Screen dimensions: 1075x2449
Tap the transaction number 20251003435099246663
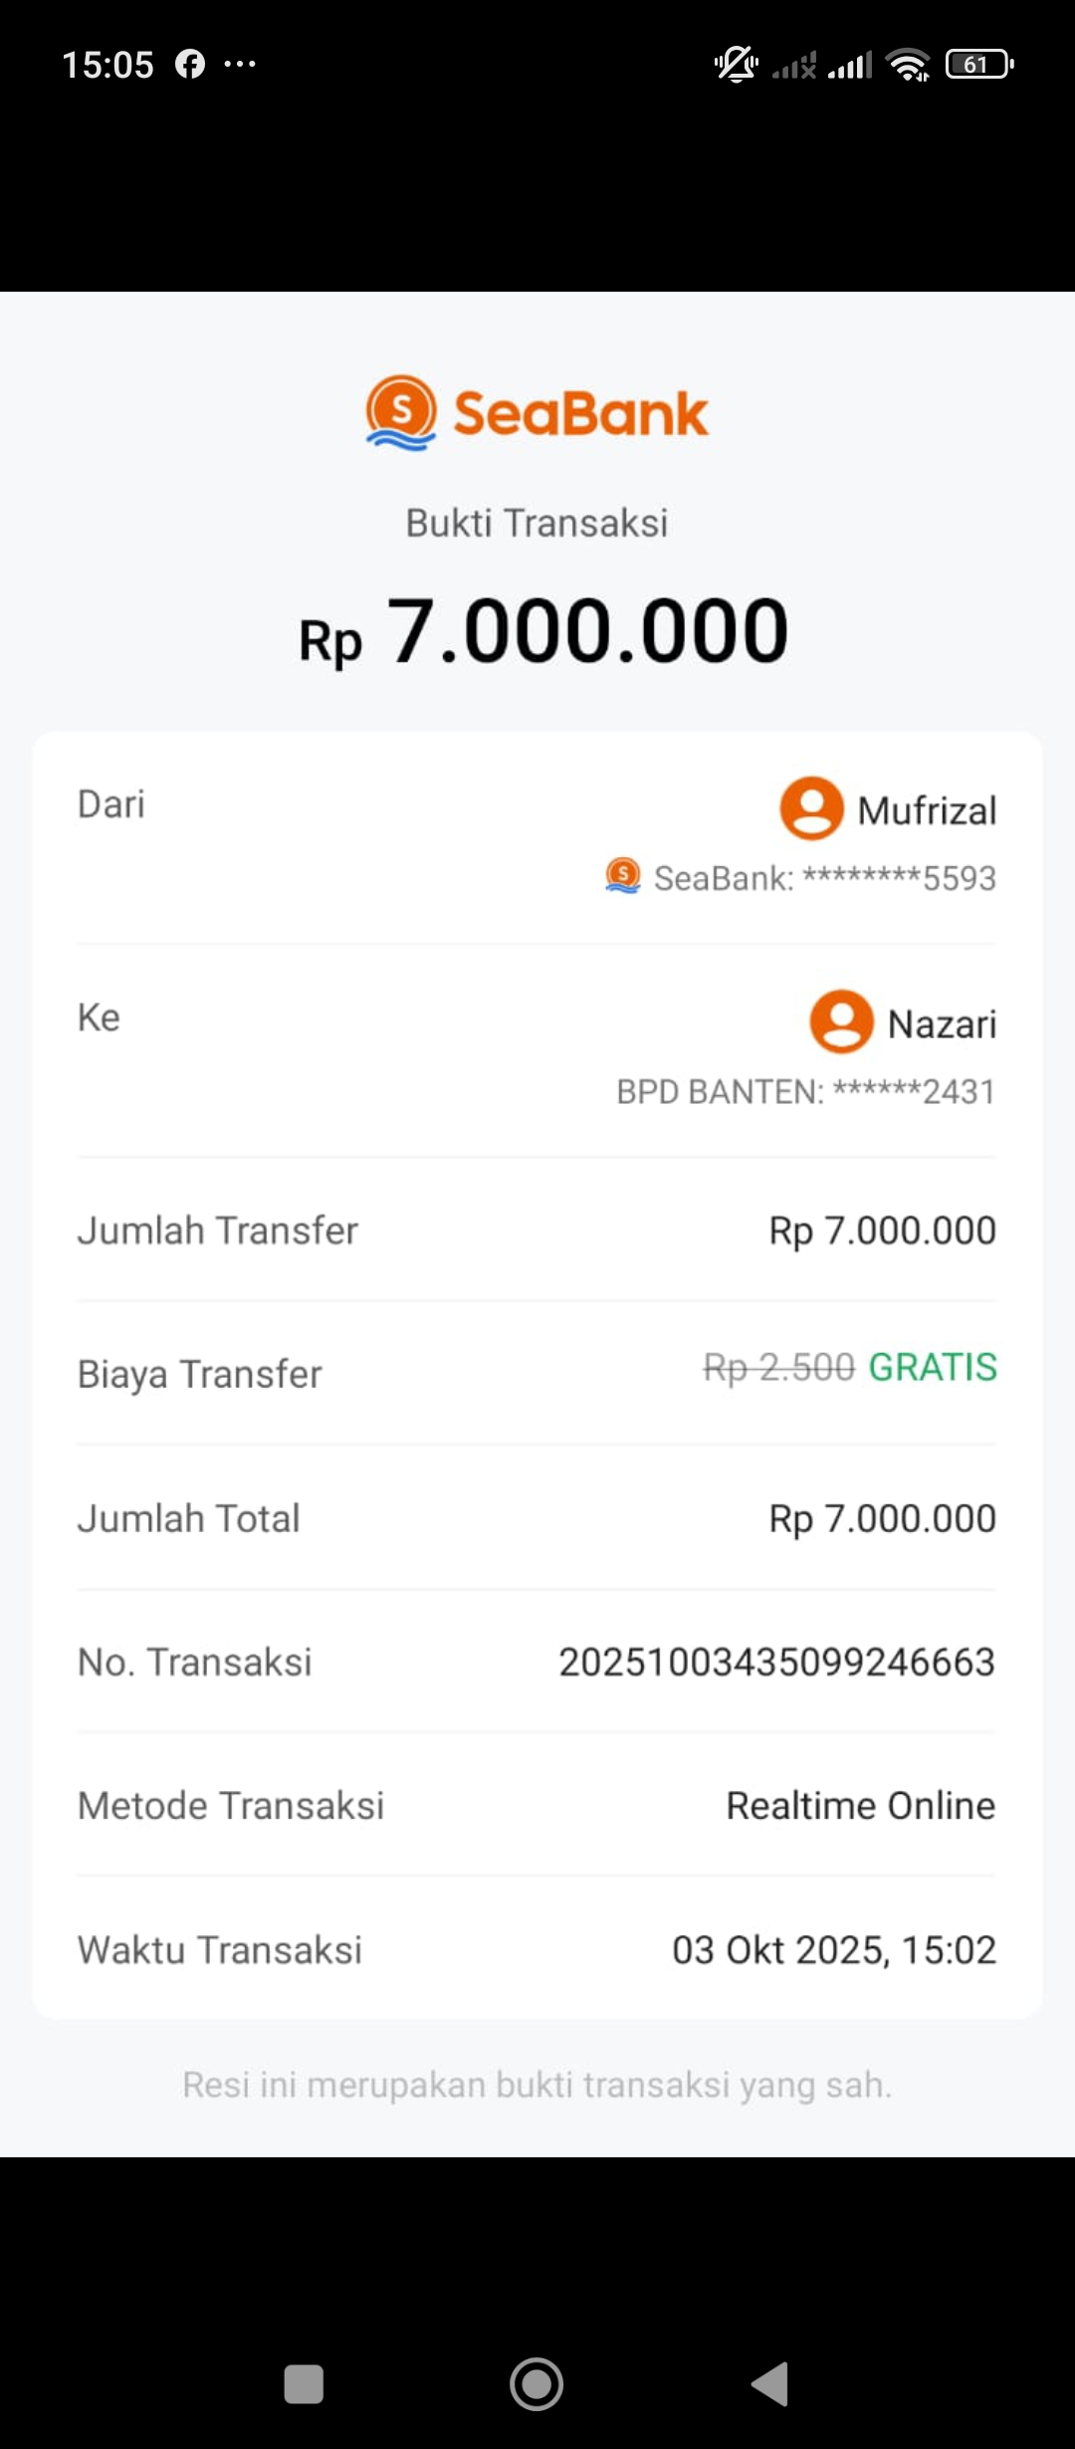click(x=776, y=1662)
